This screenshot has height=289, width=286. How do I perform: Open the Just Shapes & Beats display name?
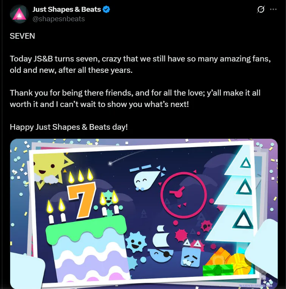[67, 9]
